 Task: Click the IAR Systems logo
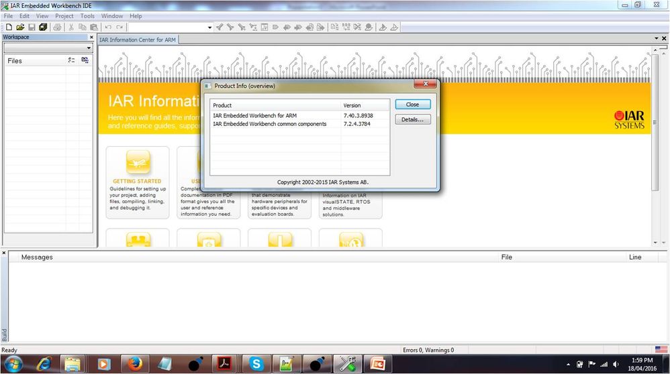[x=629, y=120]
